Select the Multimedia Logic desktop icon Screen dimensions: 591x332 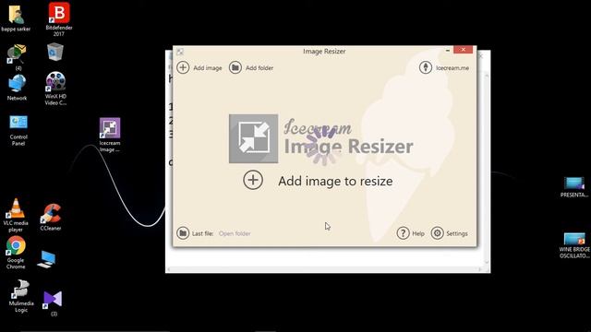pyautogui.click(x=21, y=296)
